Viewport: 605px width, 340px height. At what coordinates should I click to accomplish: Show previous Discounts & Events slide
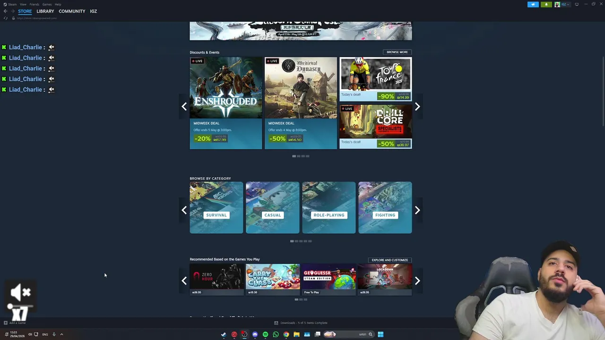pos(184,107)
